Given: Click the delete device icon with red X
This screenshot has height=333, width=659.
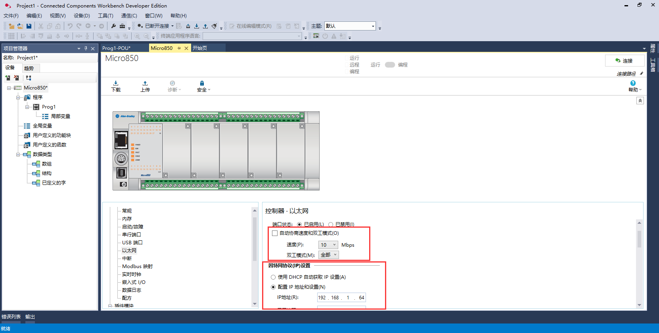Looking at the screenshot, I should click(16, 78).
